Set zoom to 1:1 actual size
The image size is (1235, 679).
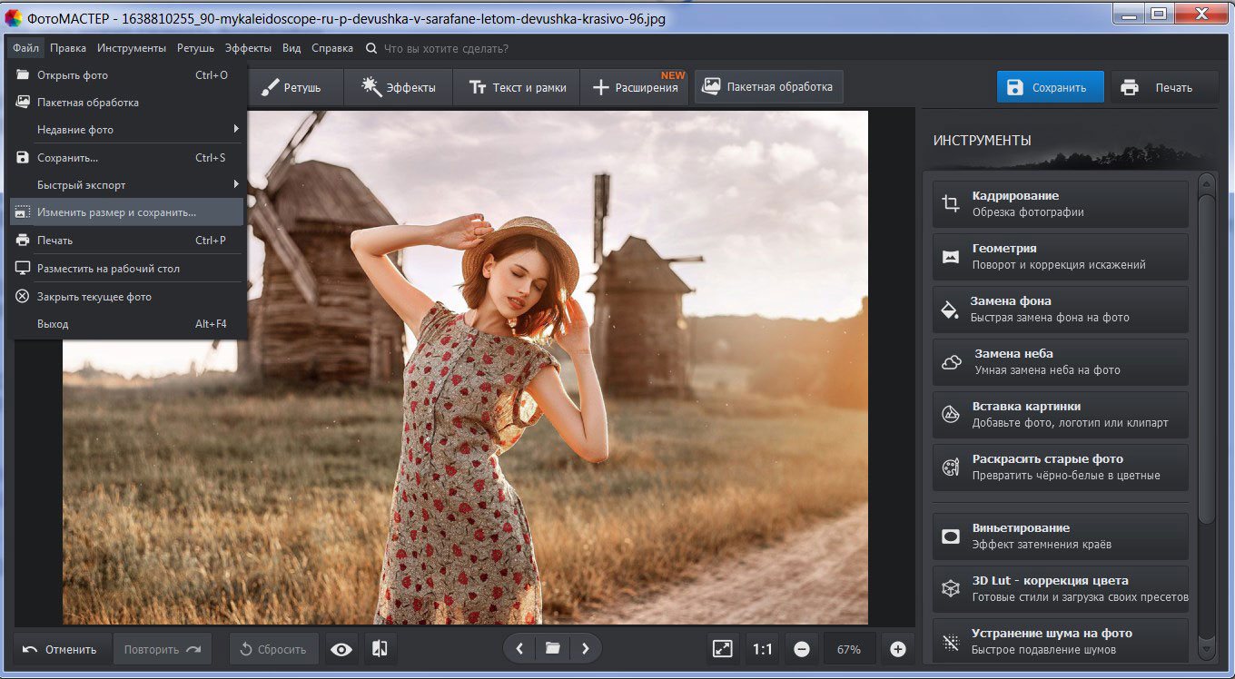point(762,649)
